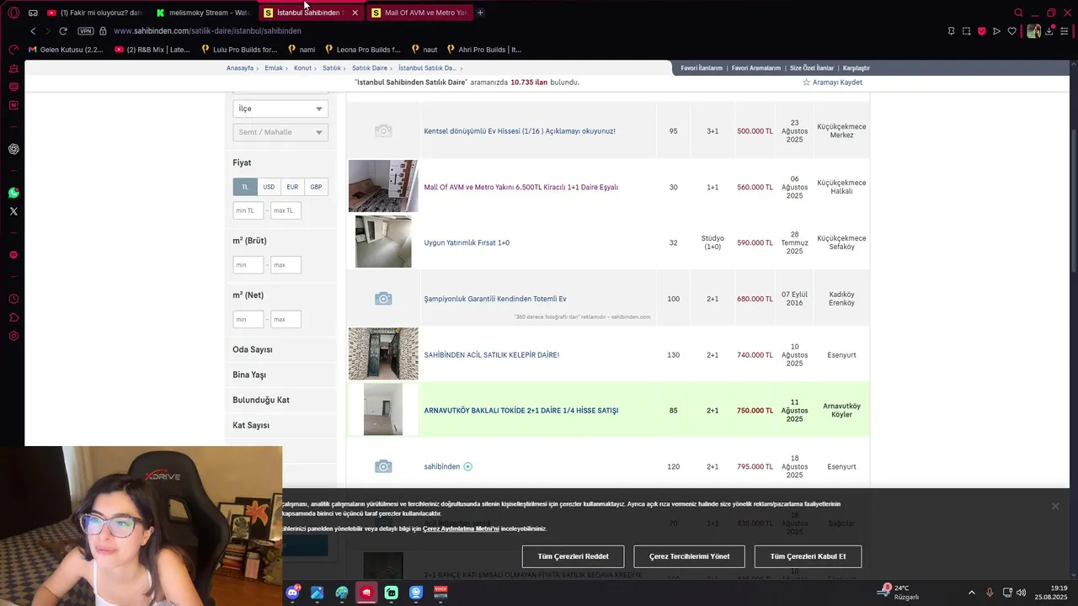Open the profile avatar in toolbar
Viewport: 1078px width, 606px height.
tap(1033, 31)
